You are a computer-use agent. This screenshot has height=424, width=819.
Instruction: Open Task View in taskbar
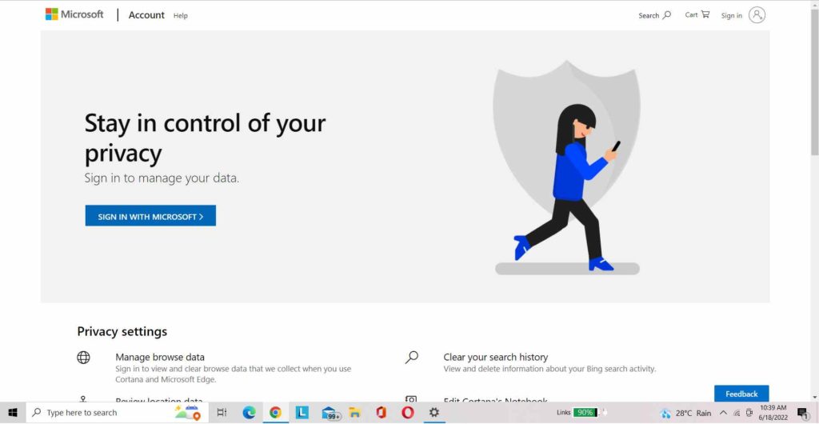click(x=222, y=413)
